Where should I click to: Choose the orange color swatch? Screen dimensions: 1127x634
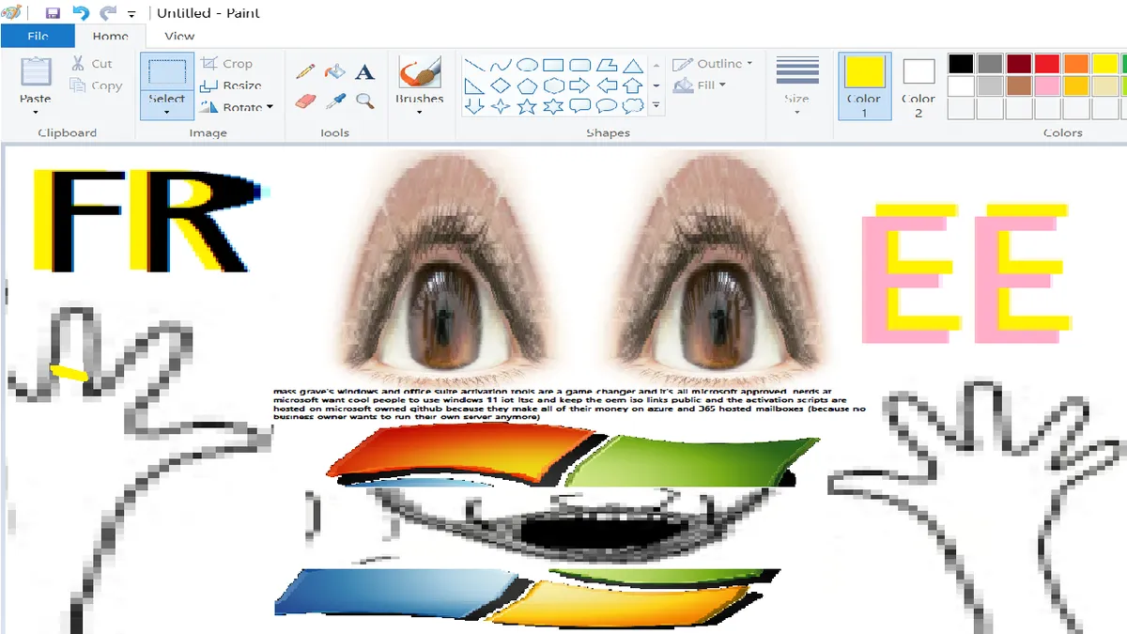(x=1076, y=64)
